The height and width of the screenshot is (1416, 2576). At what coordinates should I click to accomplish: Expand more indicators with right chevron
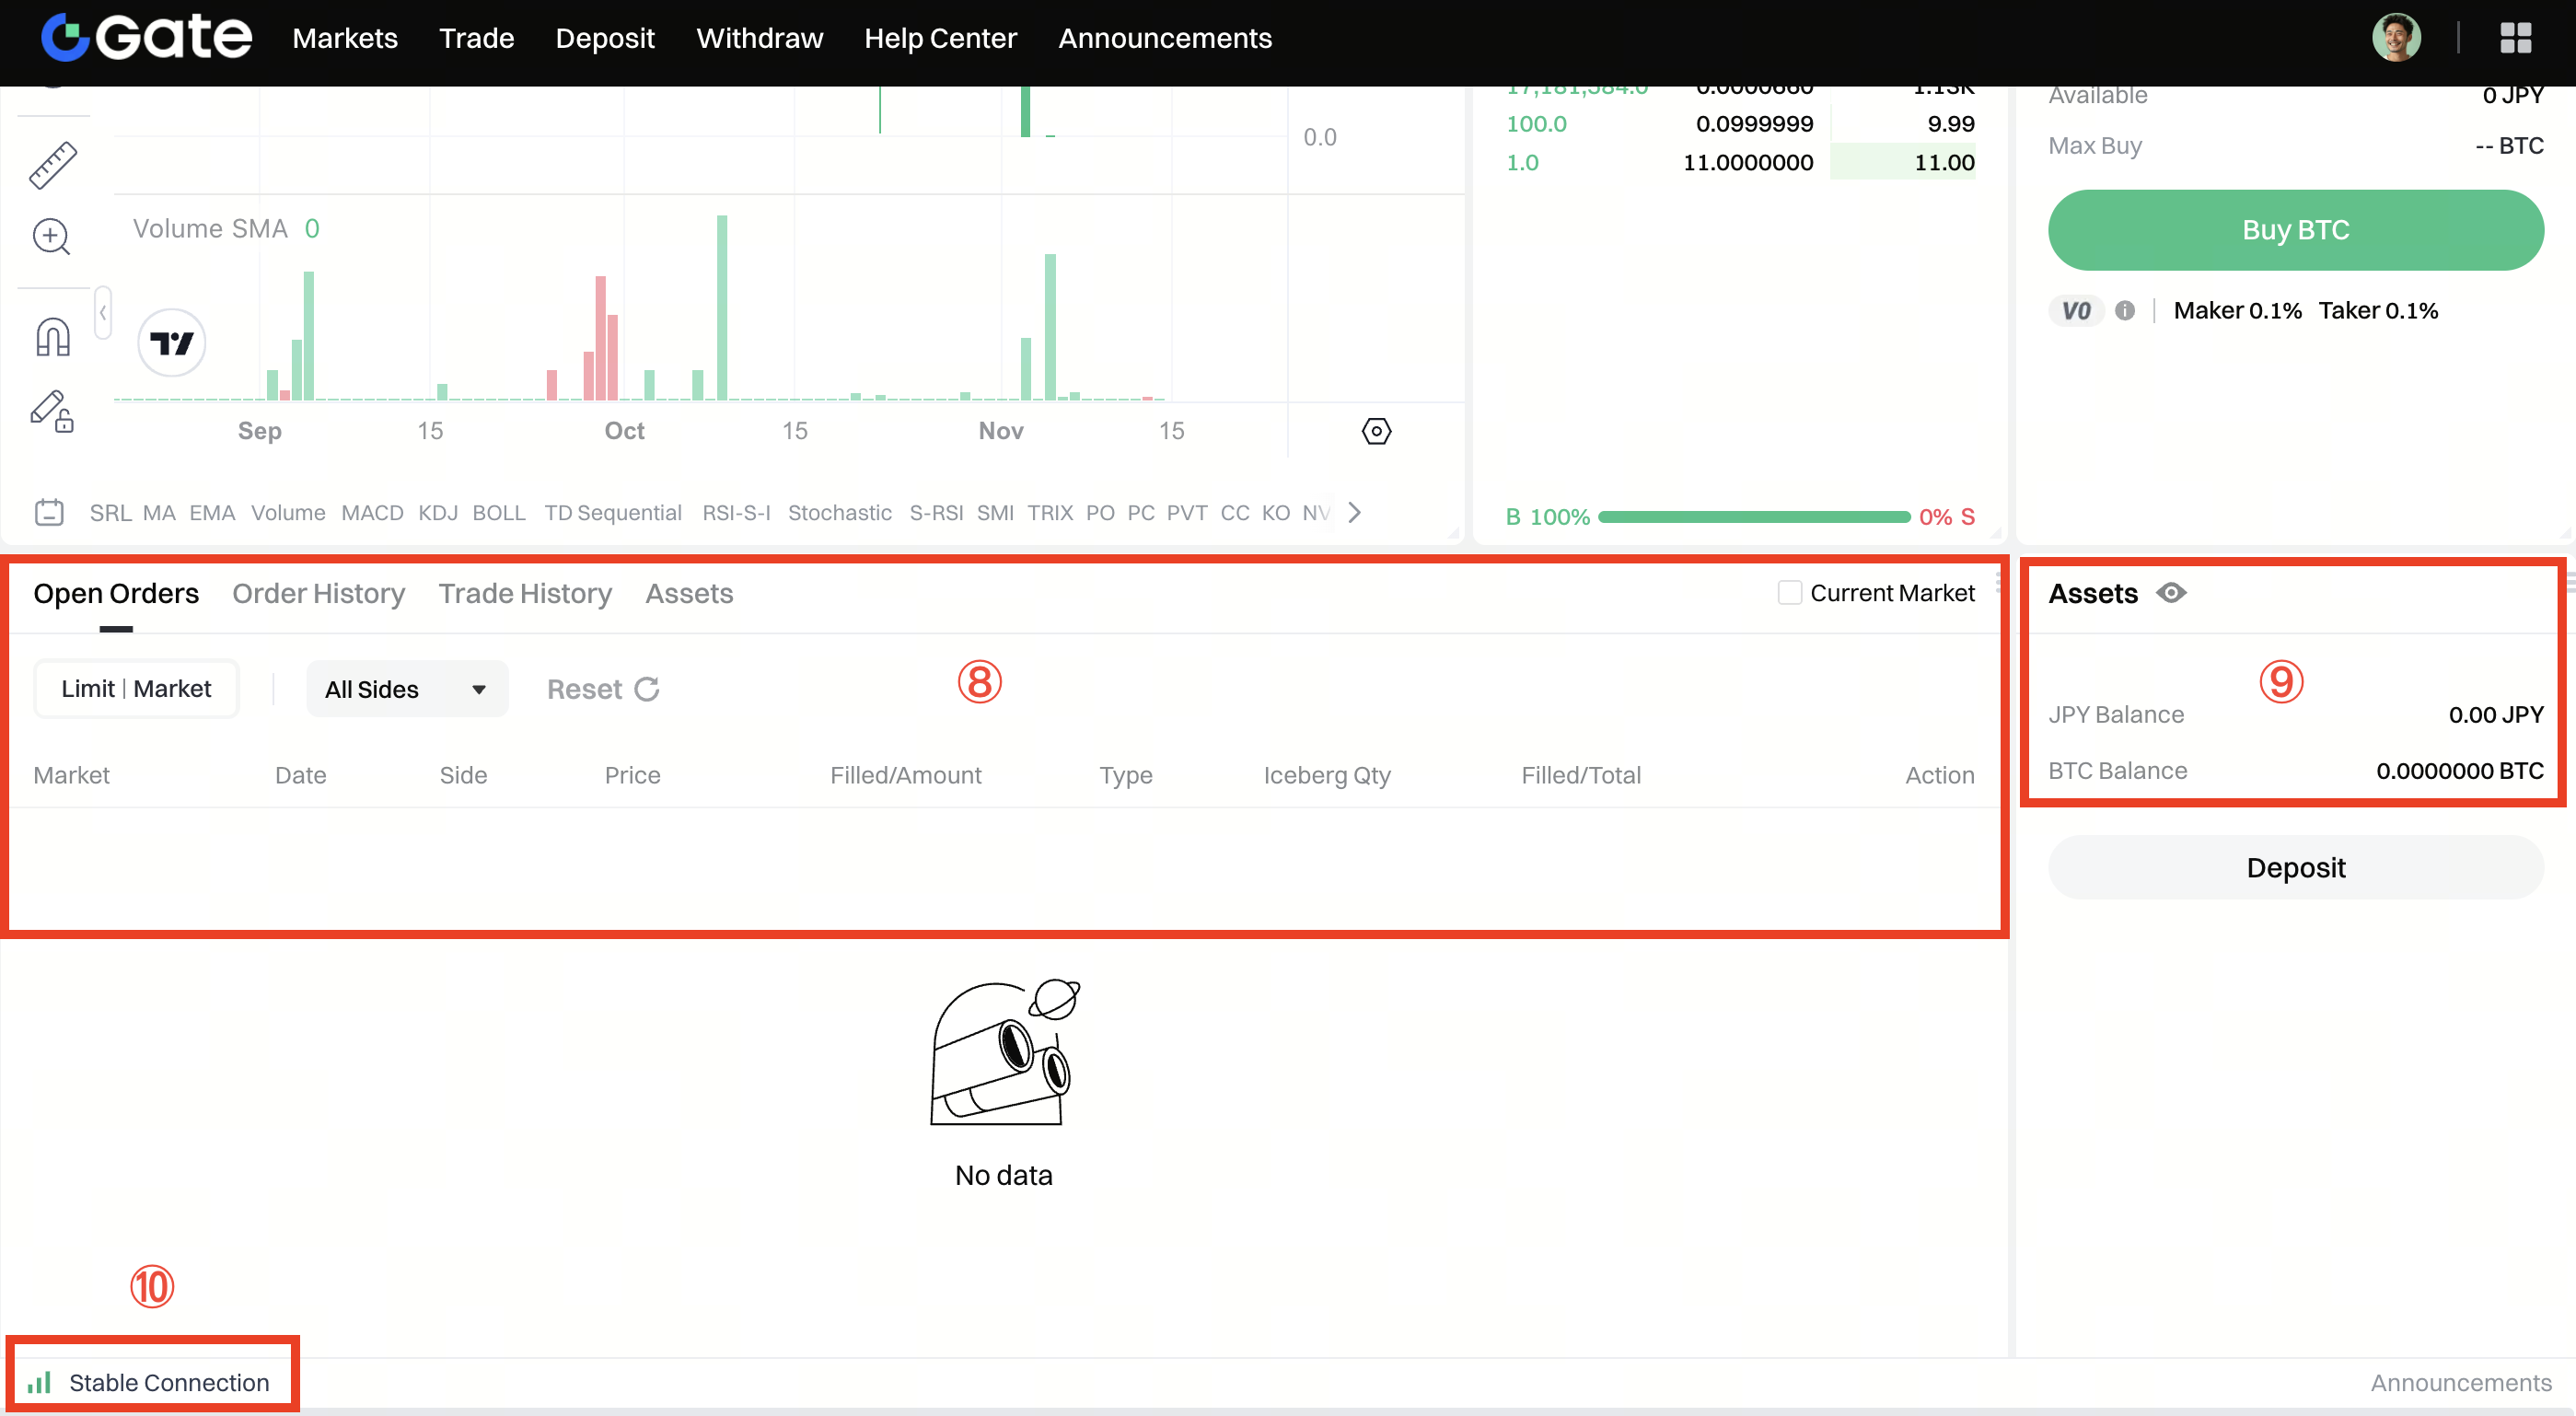pyautogui.click(x=1354, y=513)
